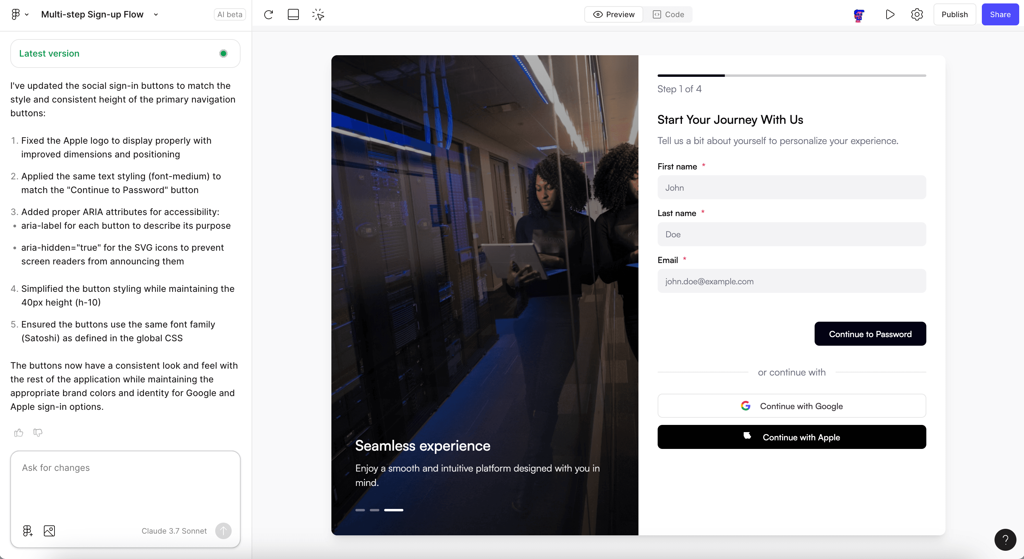Viewport: 1024px width, 559px height.
Task: Open the Claude 3.7 Sonnet model selector
Action: [174, 531]
